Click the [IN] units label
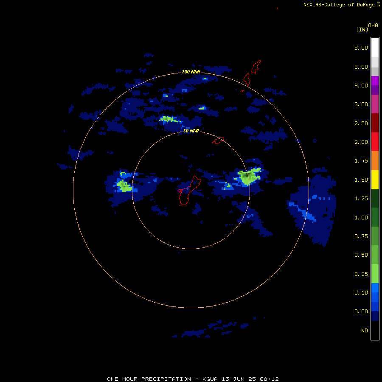Screen dimensions: 382x382 pyautogui.click(x=362, y=29)
